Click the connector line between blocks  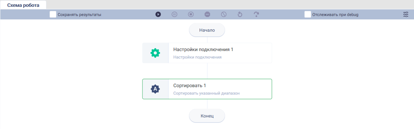point(207,71)
